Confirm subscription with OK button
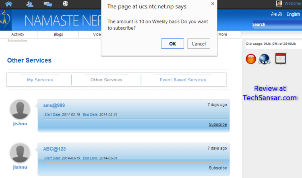302x178 pixels. coord(172,44)
